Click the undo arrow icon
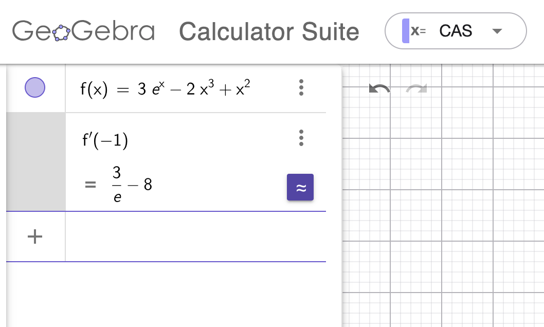The height and width of the screenshot is (327, 544). click(x=379, y=89)
